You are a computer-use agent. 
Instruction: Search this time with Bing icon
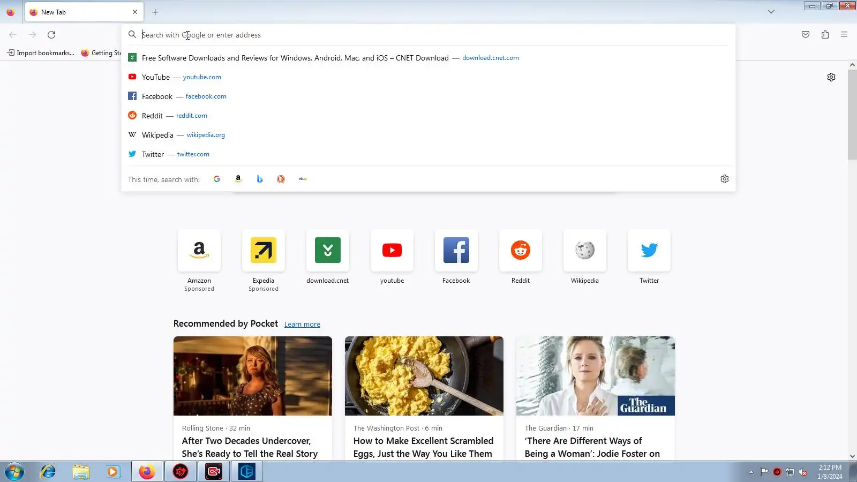coord(260,179)
